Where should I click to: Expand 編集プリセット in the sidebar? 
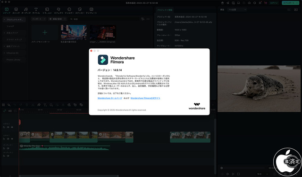pyautogui.click(x=4, y=46)
